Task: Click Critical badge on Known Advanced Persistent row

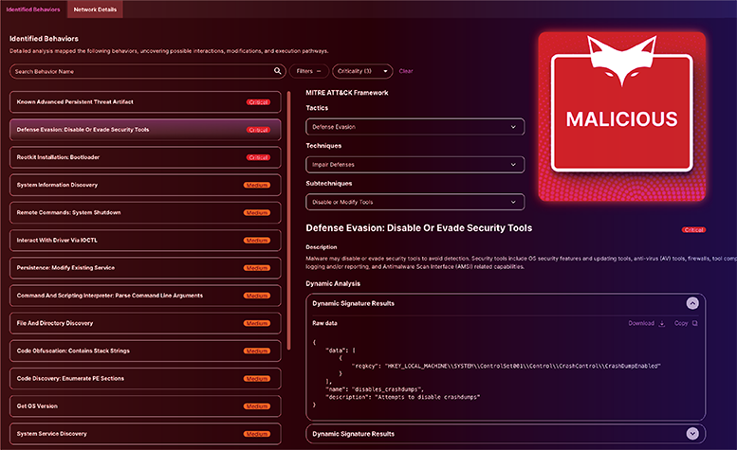Action: pos(259,102)
